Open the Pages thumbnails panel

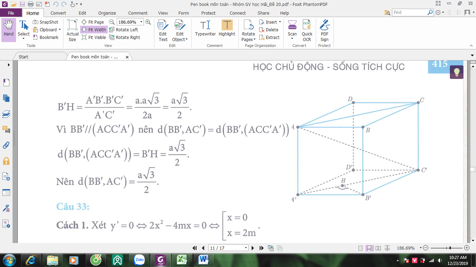(x=6, y=82)
